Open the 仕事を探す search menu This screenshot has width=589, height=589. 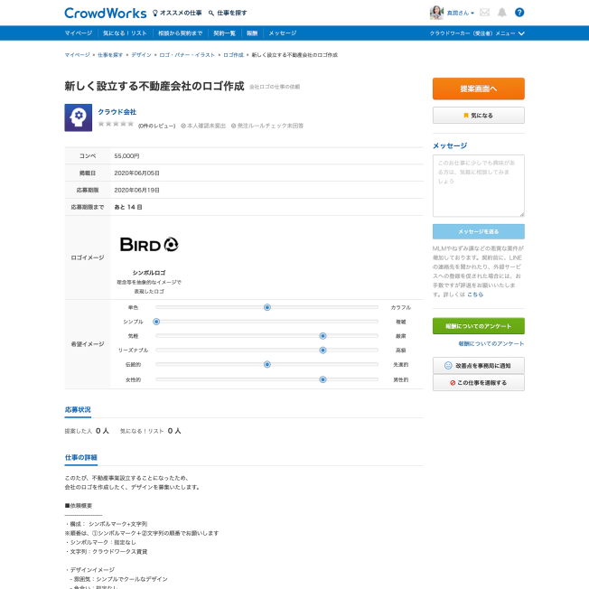point(228,13)
